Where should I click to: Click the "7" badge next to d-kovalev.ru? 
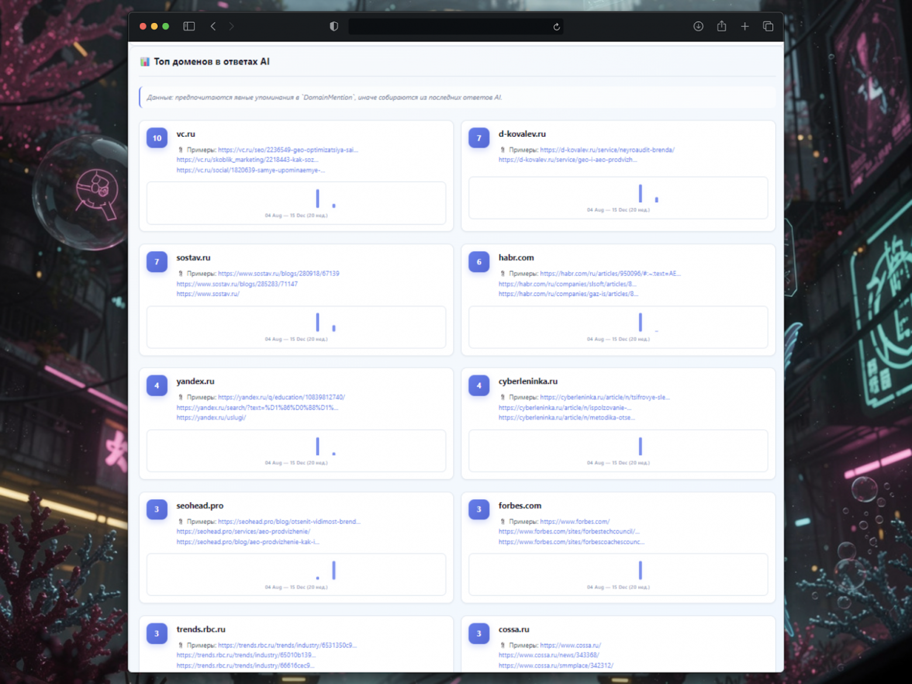click(x=478, y=138)
